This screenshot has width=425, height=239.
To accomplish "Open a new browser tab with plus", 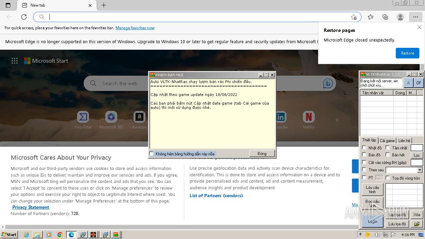I will point(104,5).
